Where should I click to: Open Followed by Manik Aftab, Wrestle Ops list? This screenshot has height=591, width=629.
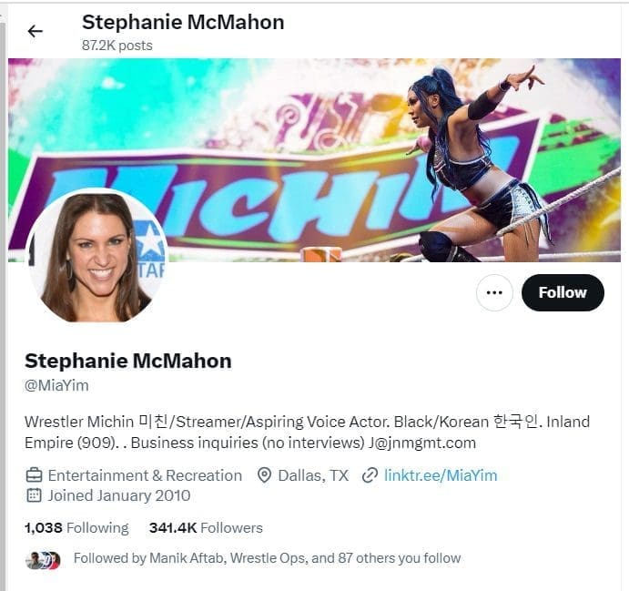point(267,558)
